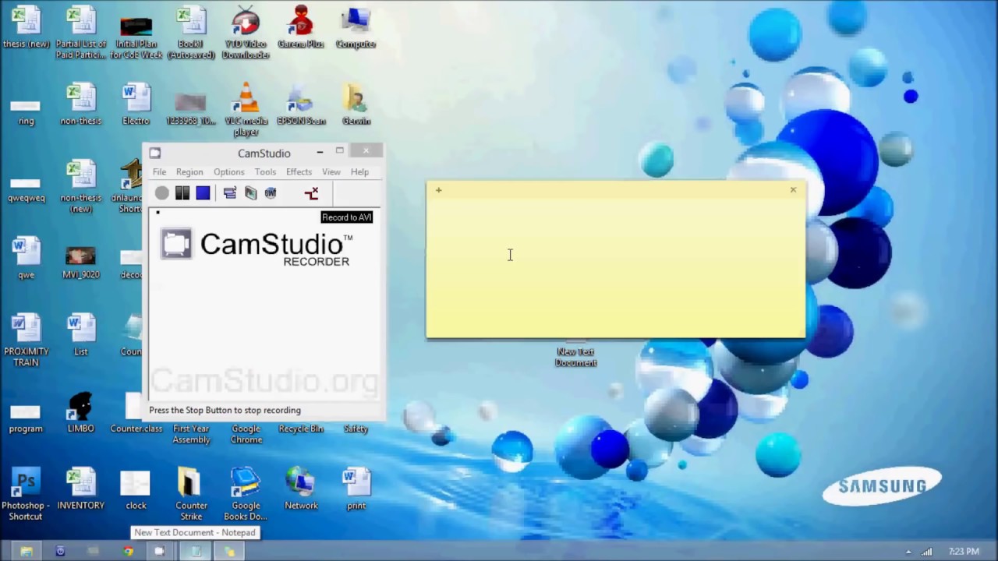Maximize the CamStudio window
Image resolution: width=998 pixels, height=561 pixels.
(x=340, y=151)
